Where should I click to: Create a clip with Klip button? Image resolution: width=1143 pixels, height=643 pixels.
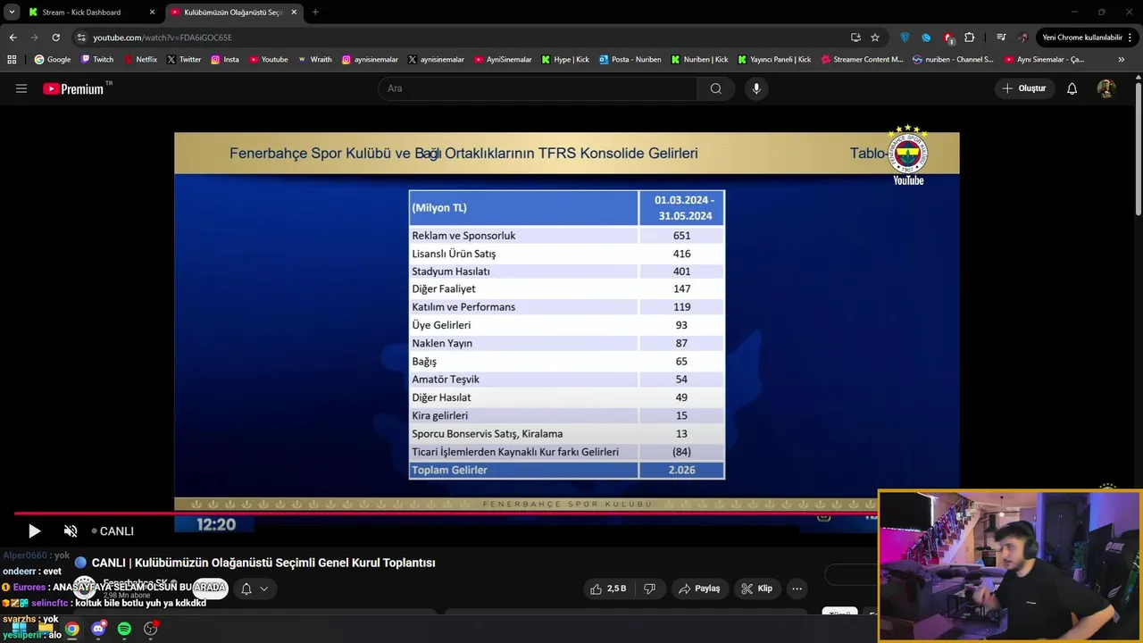[756, 589]
